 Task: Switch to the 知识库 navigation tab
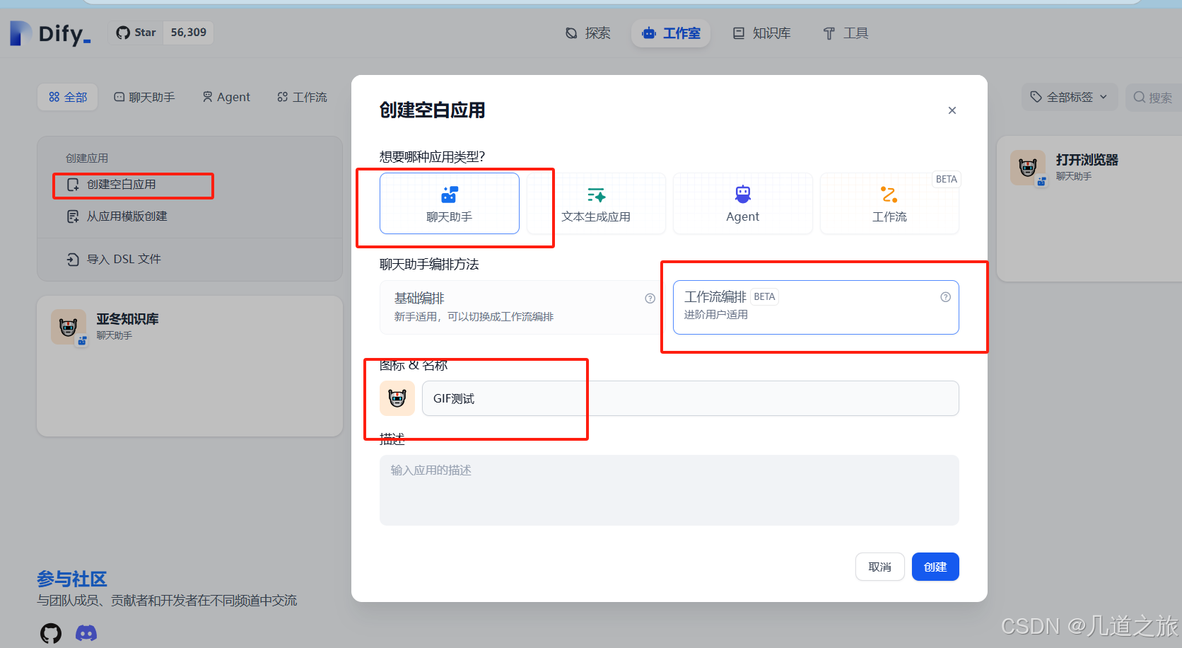click(x=761, y=33)
